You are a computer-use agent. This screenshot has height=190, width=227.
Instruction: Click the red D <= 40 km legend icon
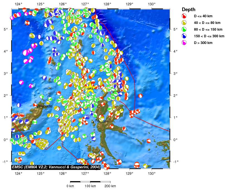point(184,16)
